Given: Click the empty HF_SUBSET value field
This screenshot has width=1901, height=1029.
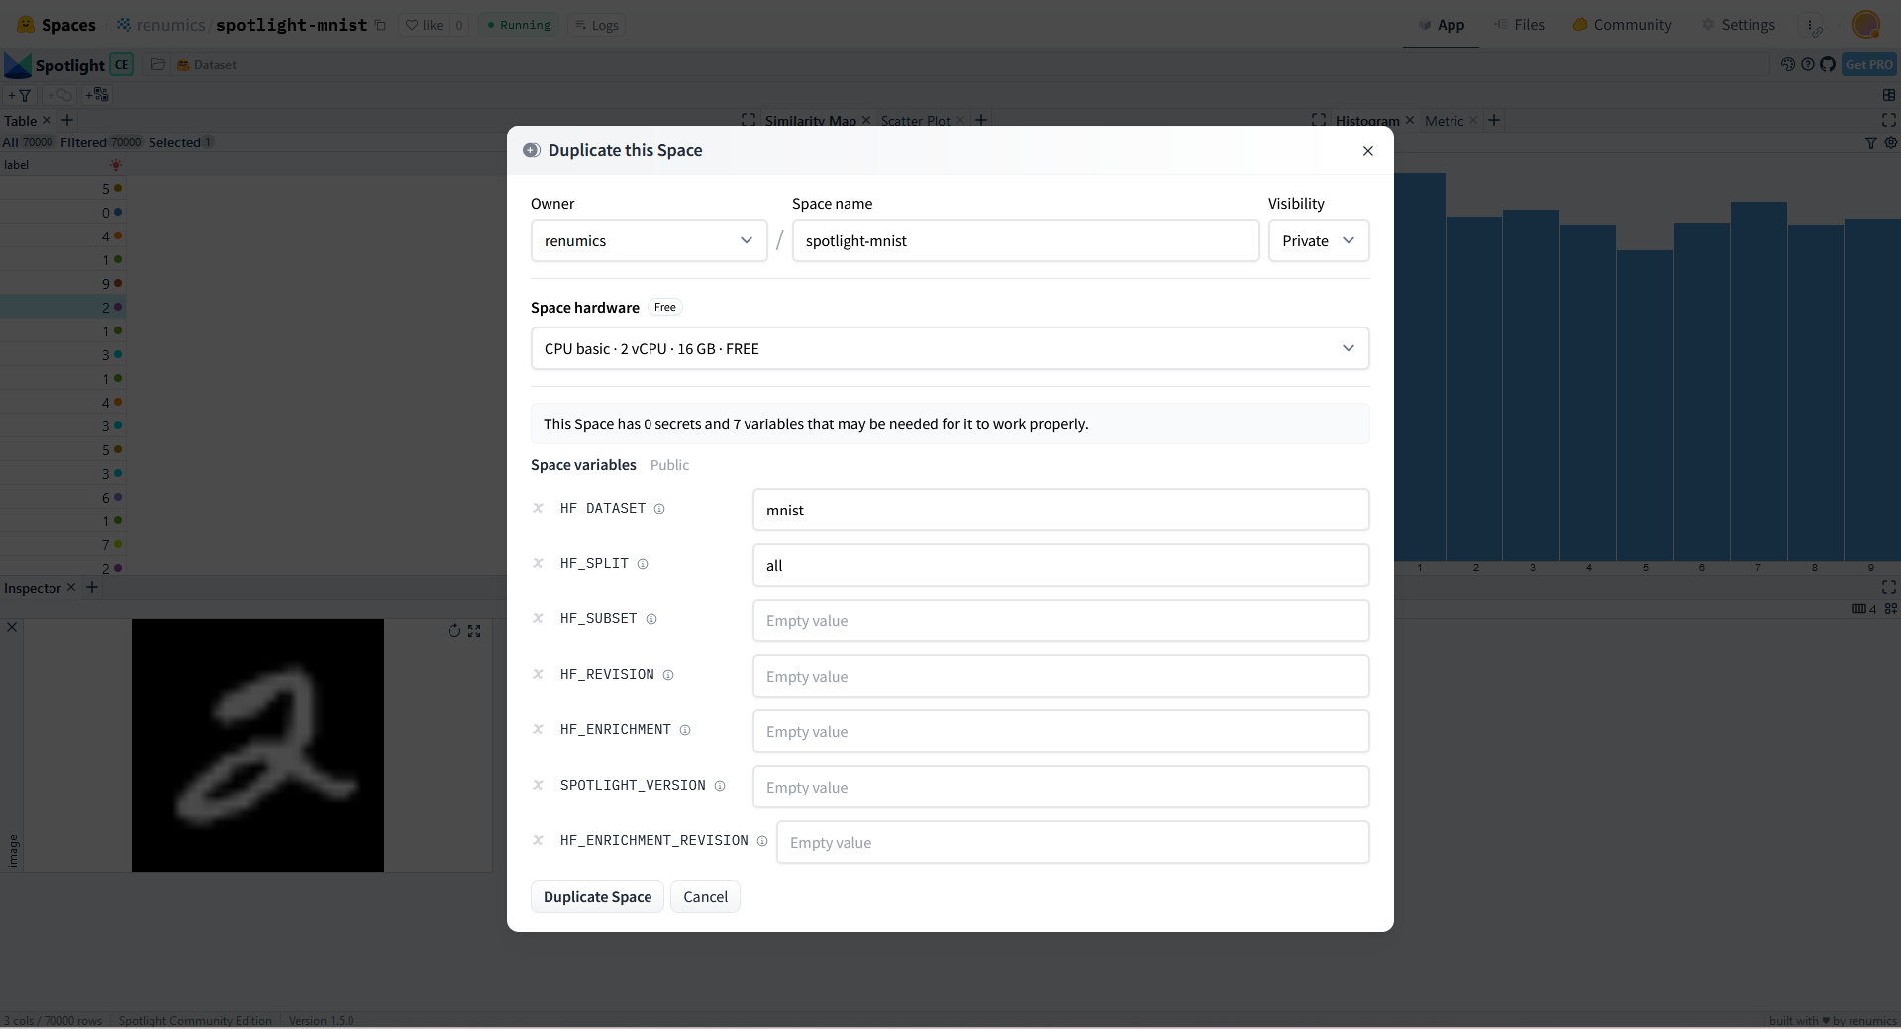Looking at the screenshot, I should (1061, 620).
